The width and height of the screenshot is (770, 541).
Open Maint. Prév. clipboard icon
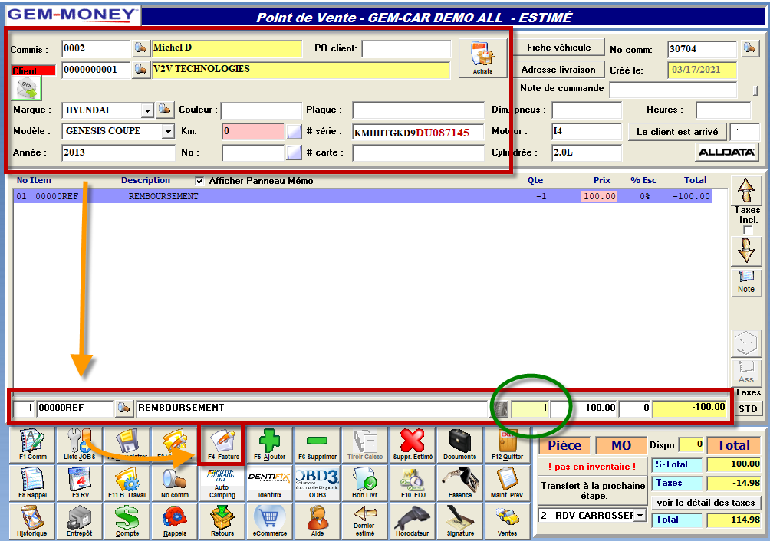tap(507, 482)
